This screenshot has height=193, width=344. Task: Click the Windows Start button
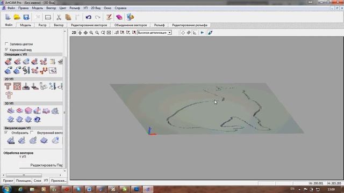click(x=6, y=189)
